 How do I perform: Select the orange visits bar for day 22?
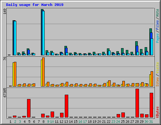pos(109,83)
